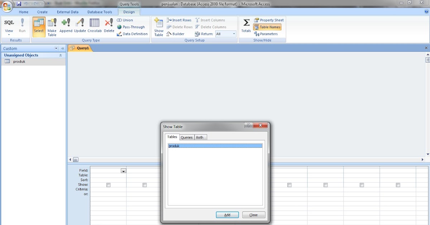Open Access Help question icon
Viewport: 430px width, 225px height.
426,12
